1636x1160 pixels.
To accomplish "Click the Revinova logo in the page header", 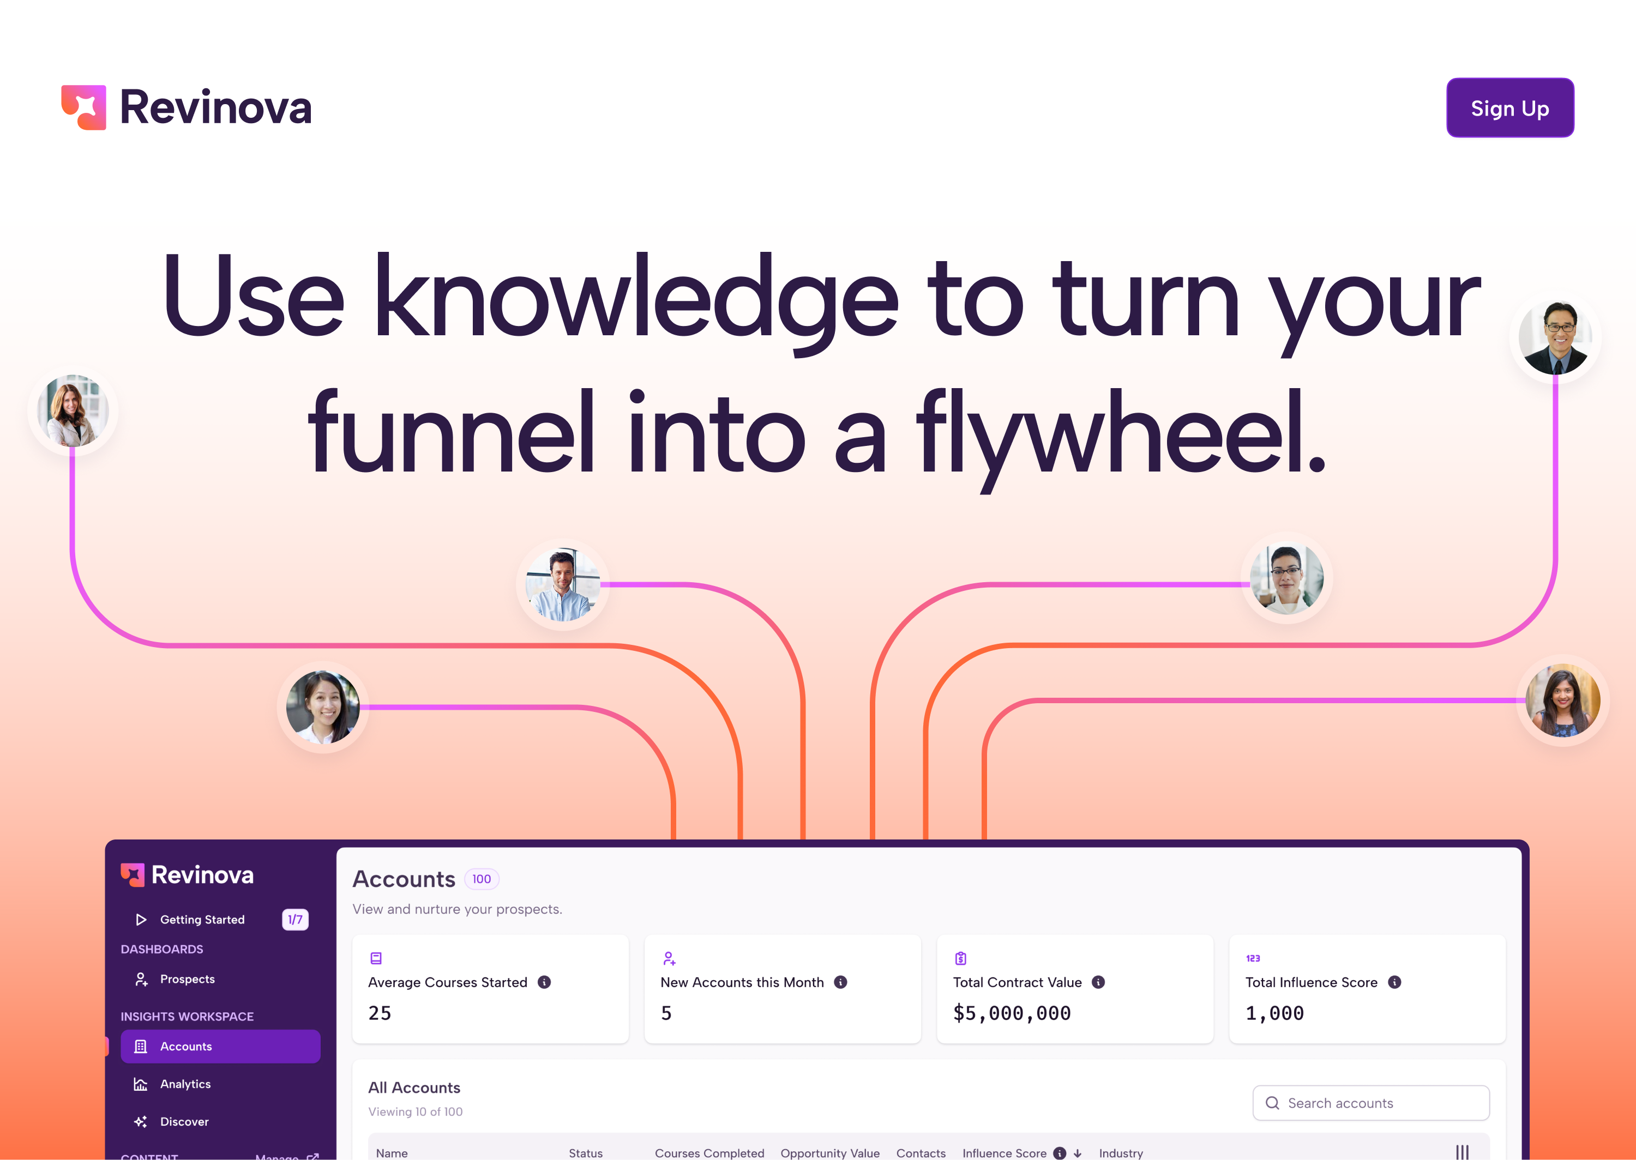I will [x=187, y=108].
